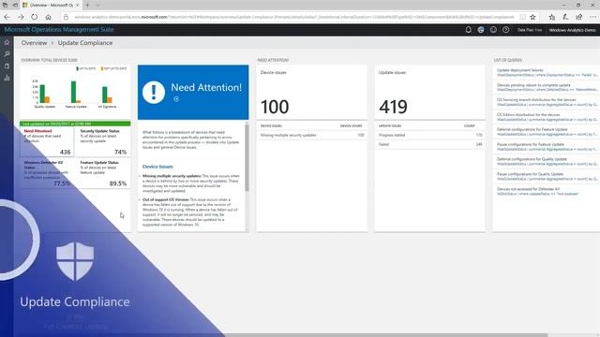This screenshot has width=600, height=337.
Task: Click the arrow icon under Need Attention!
Action: pos(176,99)
